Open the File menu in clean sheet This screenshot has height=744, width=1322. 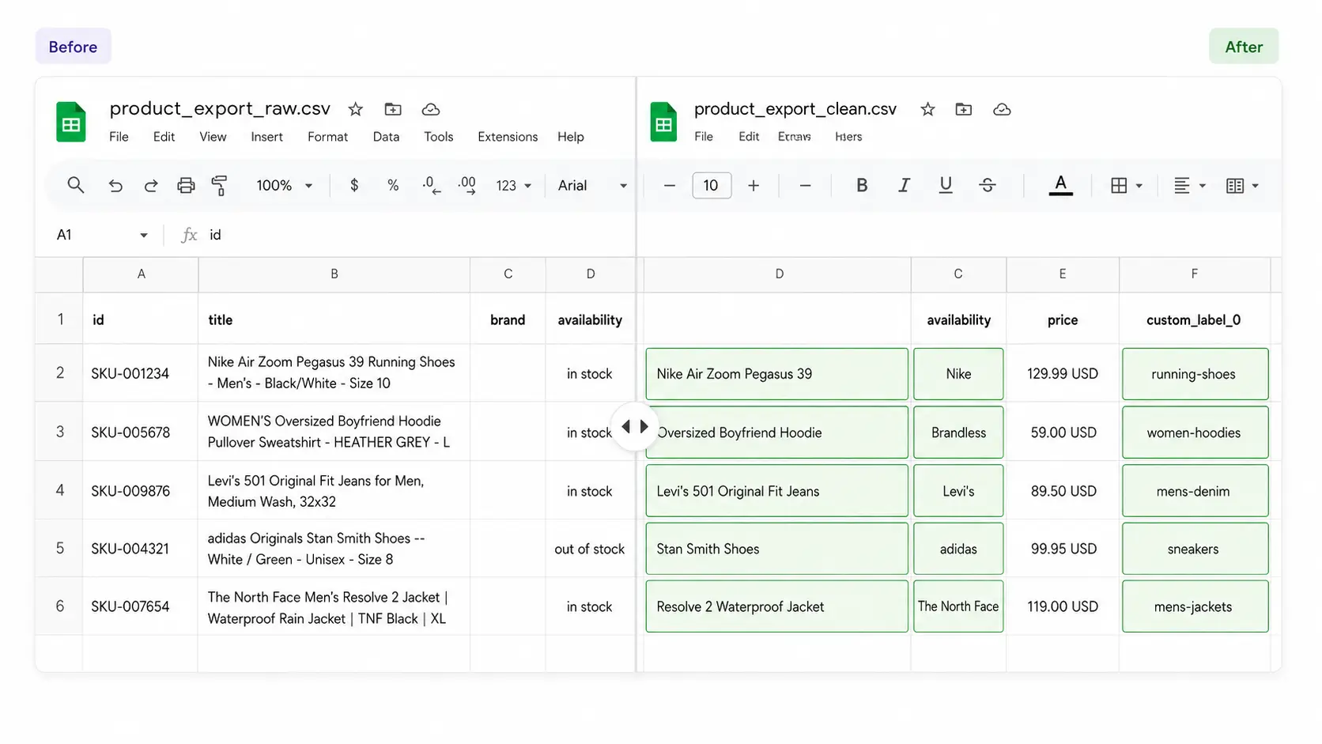tap(704, 137)
